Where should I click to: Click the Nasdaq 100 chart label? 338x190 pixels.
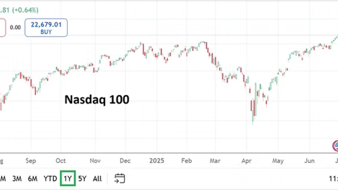point(97,100)
